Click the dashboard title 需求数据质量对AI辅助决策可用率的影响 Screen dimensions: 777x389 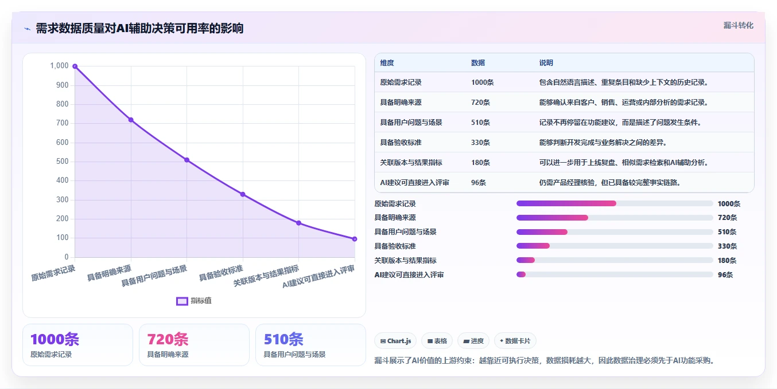[139, 29]
